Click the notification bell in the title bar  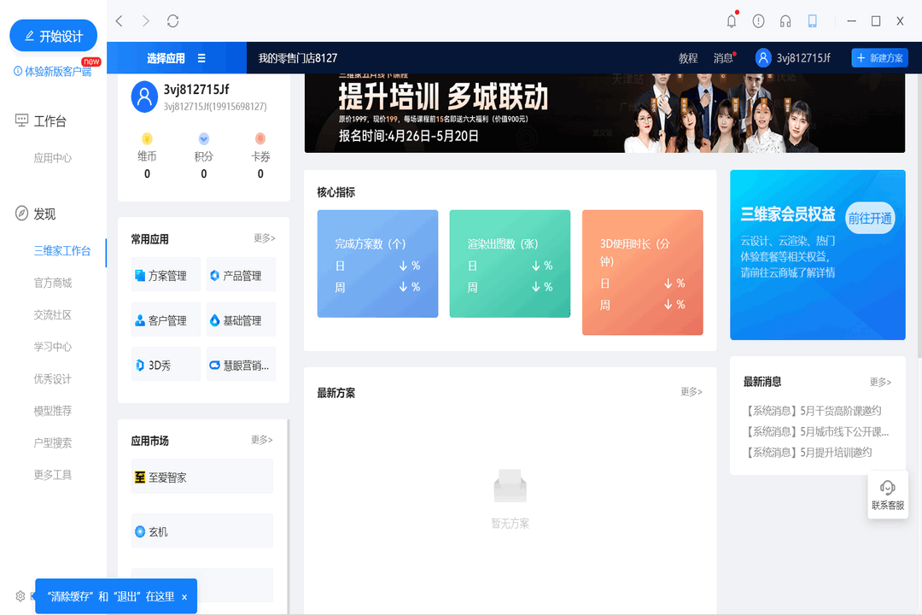[x=732, y=20]
